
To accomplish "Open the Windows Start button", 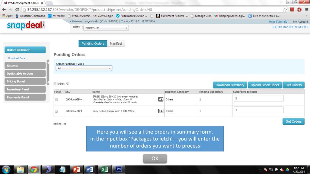I will click(6, 169).
